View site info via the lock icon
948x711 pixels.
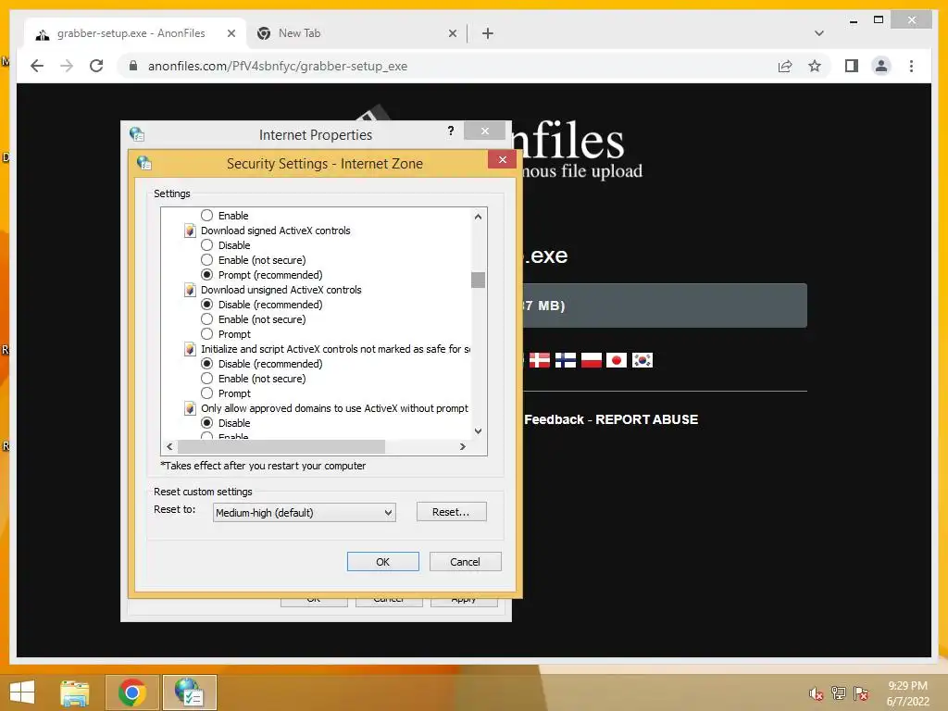[x=133, y=66]
